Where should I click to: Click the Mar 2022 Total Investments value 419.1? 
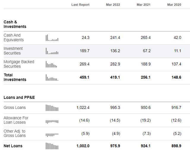pos(115,77)
